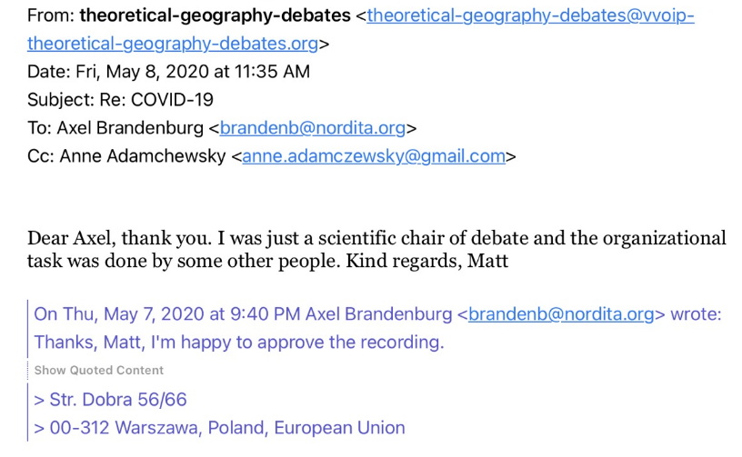The height and width of the screenshot is (457, 742).
Task: Click the Kind regards, Matt signature text
Action: tap(426, 261)
